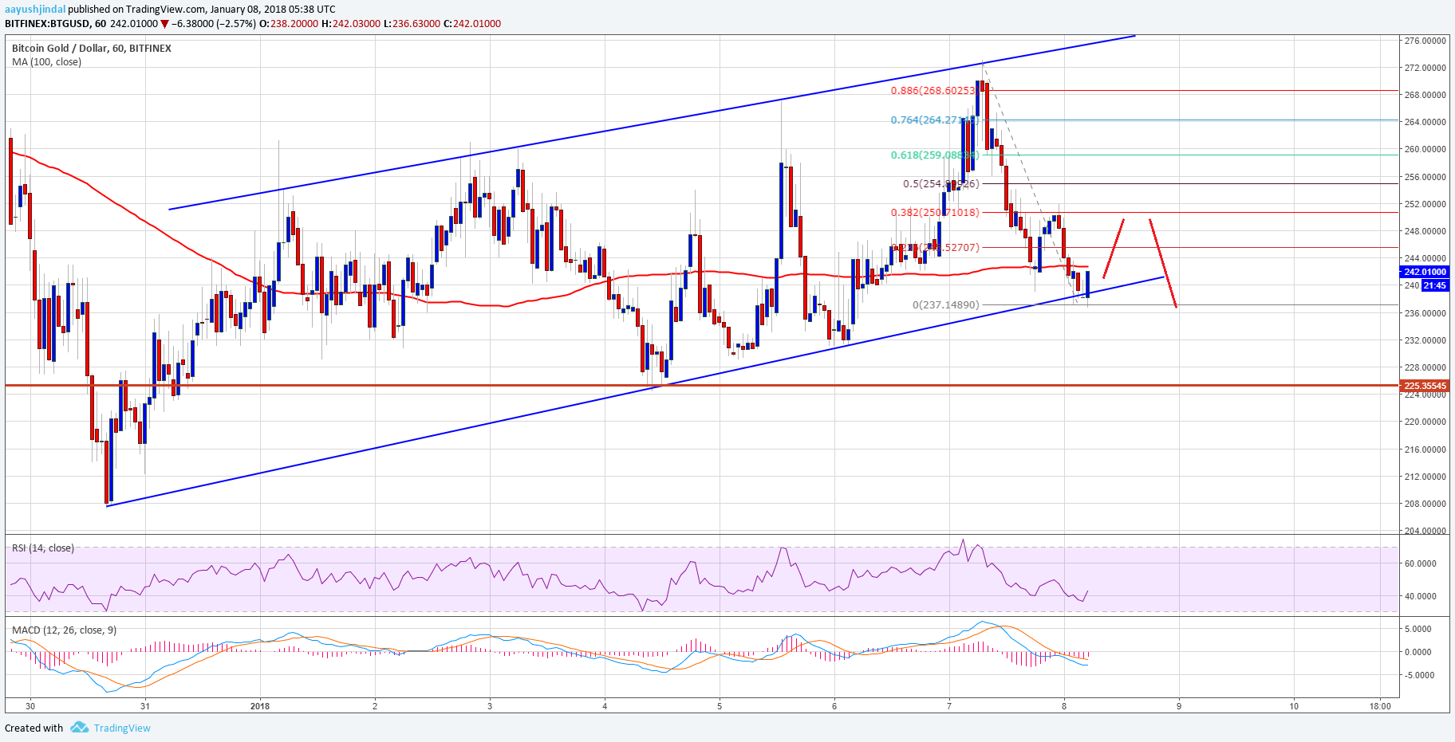Click the 2018 date label on time axis
This screenshot has height=742, width=1455.
click(260, 706)
